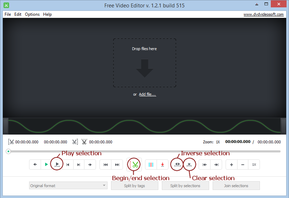Minimize the Free Video Editor window
The height and width of the screenshot is (198, 289).
point(257,4)
